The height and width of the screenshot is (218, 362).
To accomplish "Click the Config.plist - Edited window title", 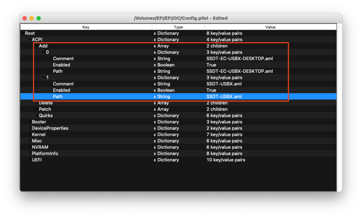I will click(181, 18).
